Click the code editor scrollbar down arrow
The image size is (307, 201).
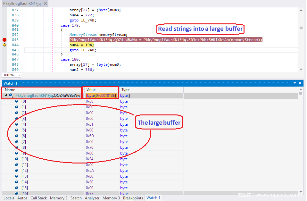click(x=301, y=69)
